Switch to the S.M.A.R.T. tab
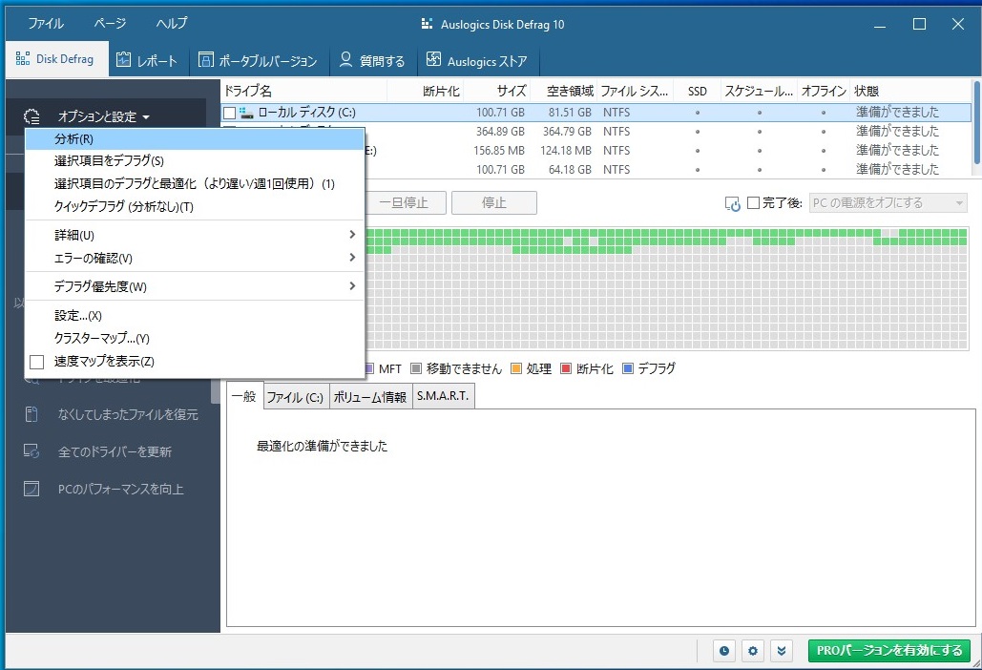Viewport: 982px width, 670px height. click(443, 396)
